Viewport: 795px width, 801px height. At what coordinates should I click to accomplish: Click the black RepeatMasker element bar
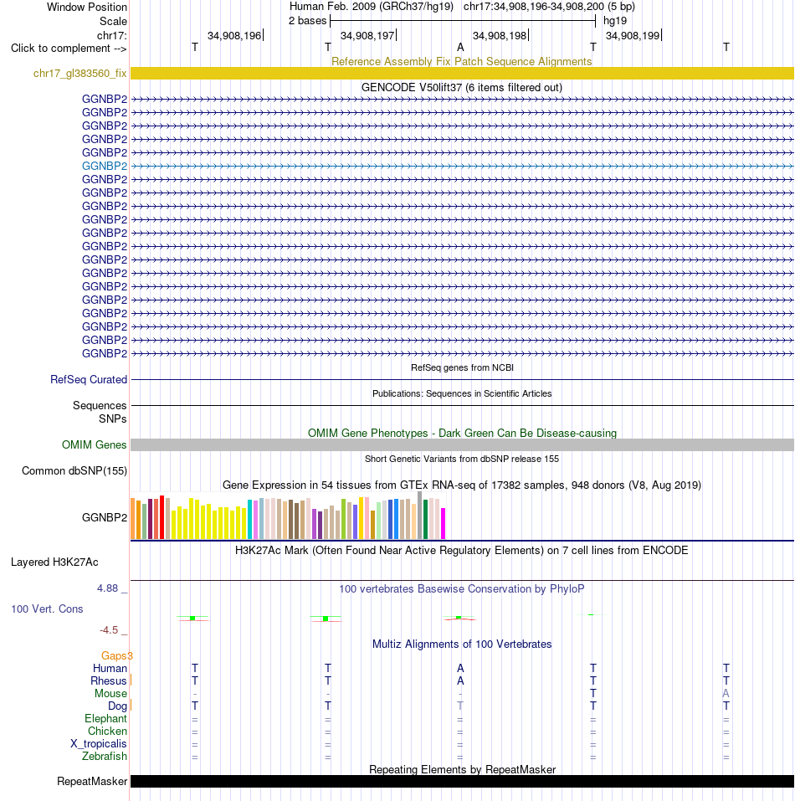coord(462,781)
